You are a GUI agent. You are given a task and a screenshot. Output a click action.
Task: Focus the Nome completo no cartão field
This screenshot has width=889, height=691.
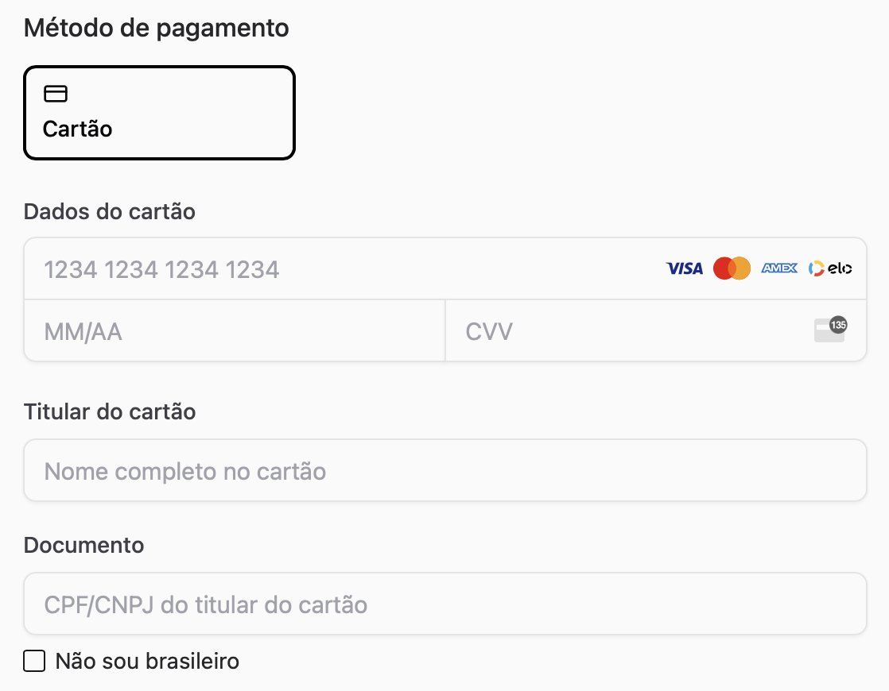(445, 470)
